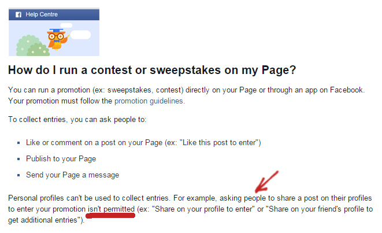Image resolution: width=382 pixels, height=233 pixels.
Task: Click the owl mascot illustration
Action: (57, 40)
